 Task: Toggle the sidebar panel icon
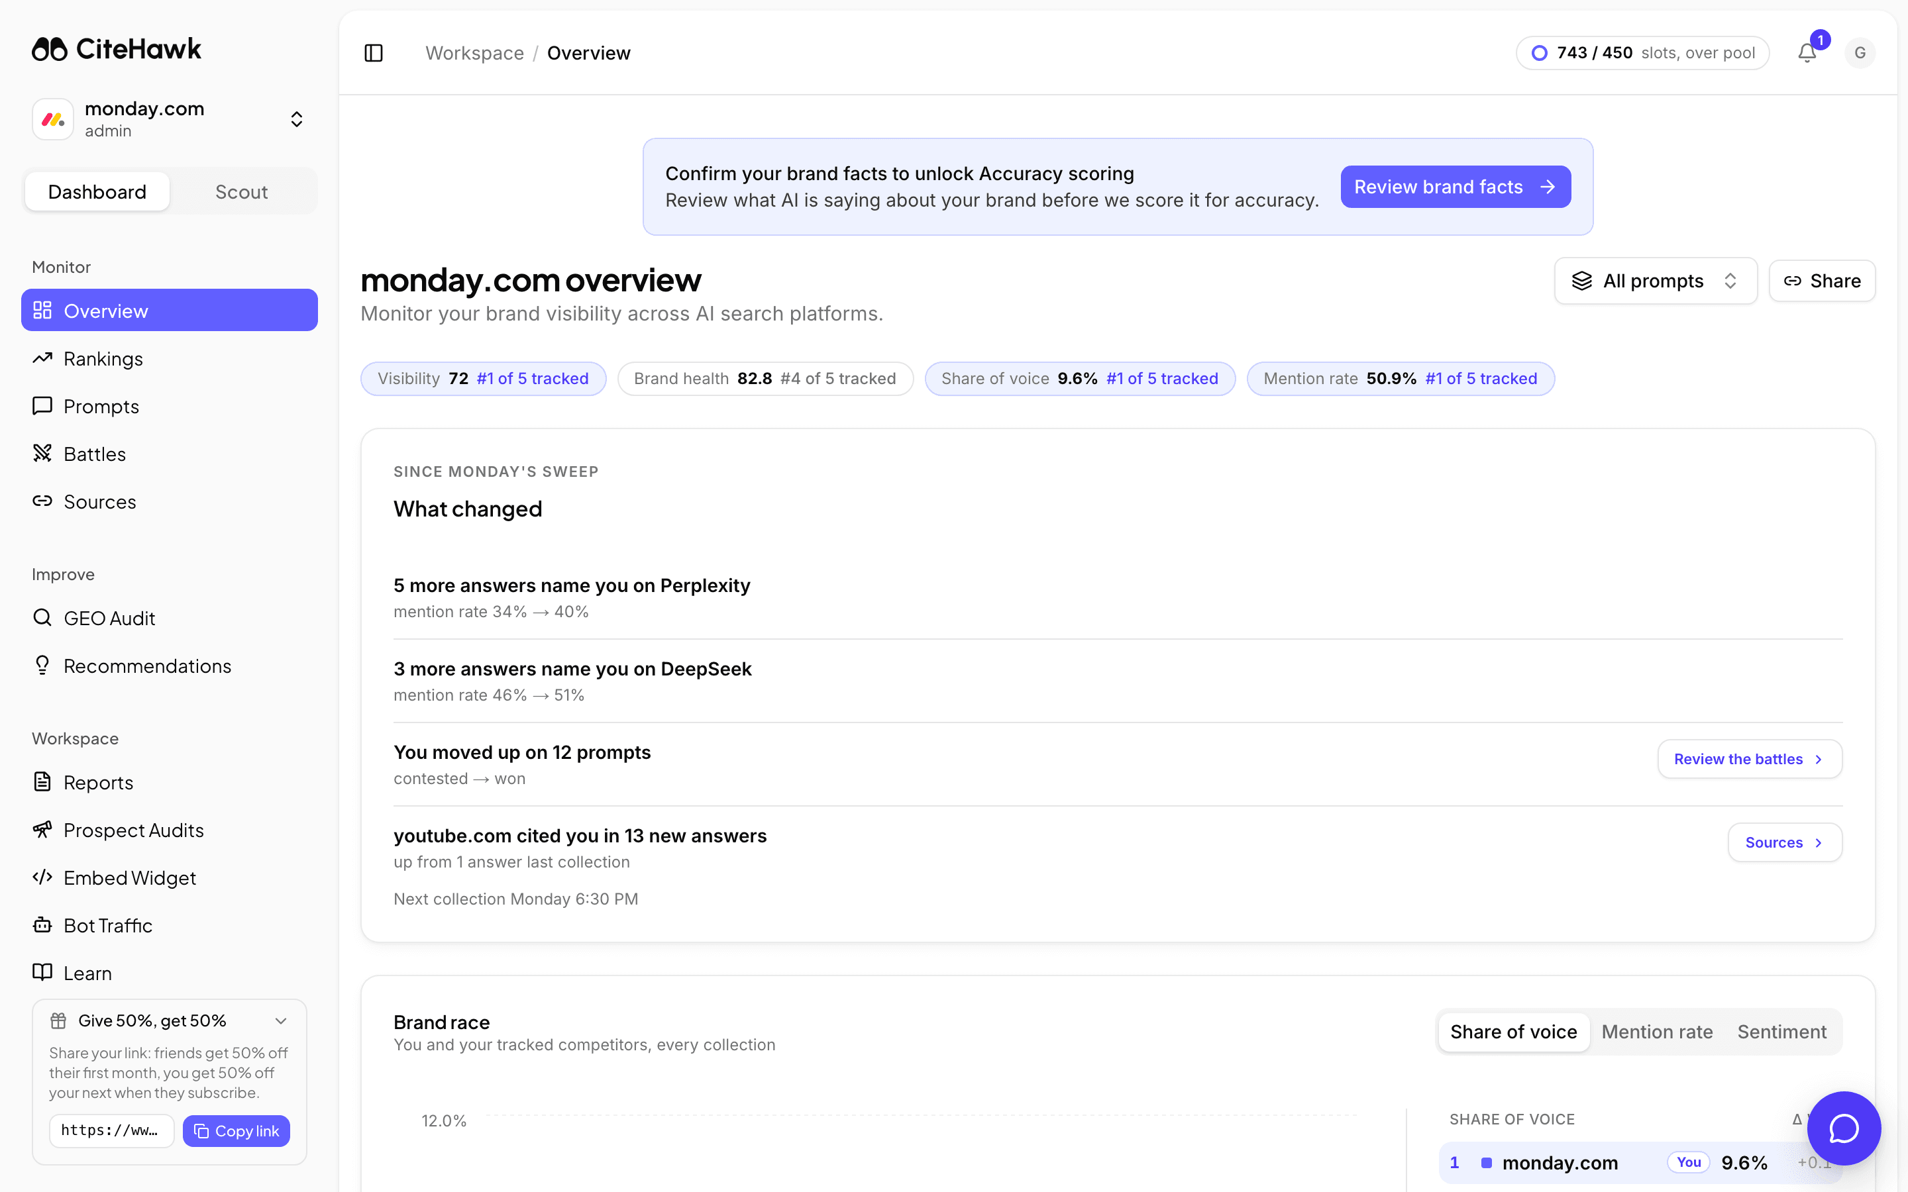pyautogui.click(x=374, y=53)
